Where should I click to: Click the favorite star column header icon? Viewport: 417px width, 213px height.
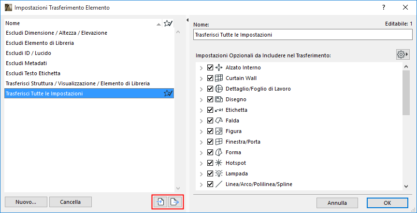(168, 23)
